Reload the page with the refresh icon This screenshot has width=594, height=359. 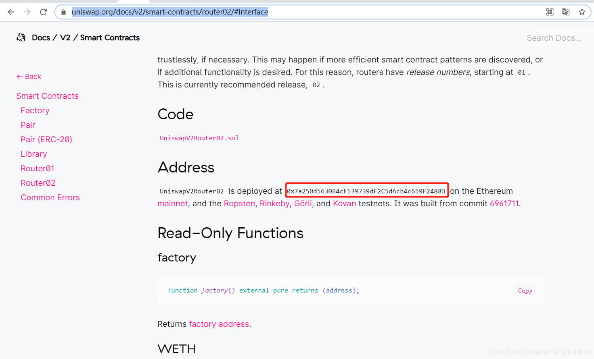point(44,12)
